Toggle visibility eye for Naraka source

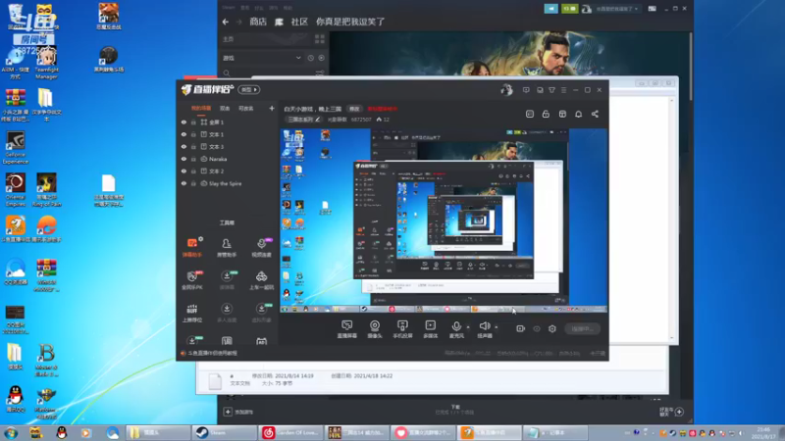pos(183,159)
